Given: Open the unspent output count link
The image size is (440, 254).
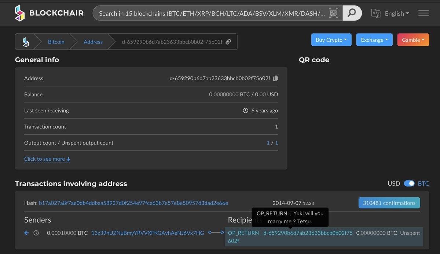Looking at the screenshot, I should (x=276, y=143).
